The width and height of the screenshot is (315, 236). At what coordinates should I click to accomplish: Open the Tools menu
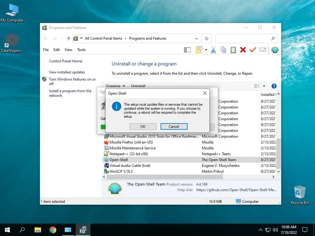point(81,50)
